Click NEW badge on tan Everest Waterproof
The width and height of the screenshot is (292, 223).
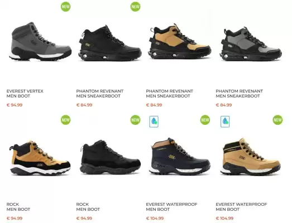[277, 120]
